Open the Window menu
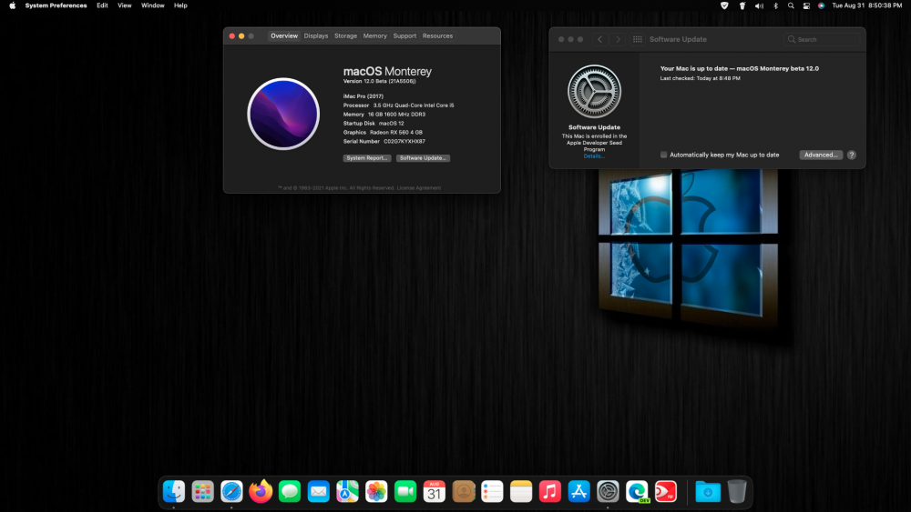The height and width of the screenshot is (512, 911). point(153,5)
